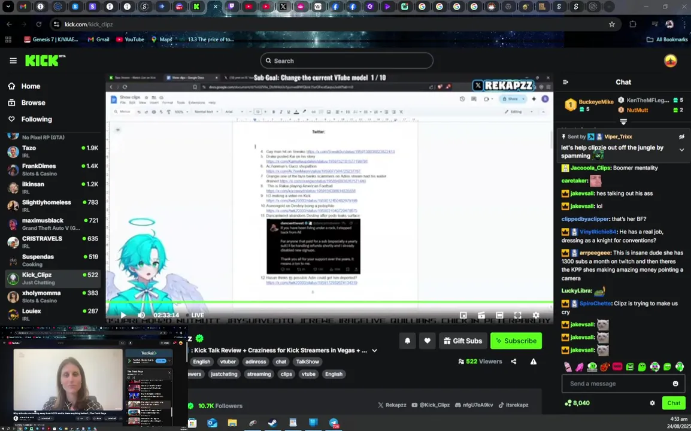
Task: Click the clip creation icon in player controls
Action: (x=481, y=315)
